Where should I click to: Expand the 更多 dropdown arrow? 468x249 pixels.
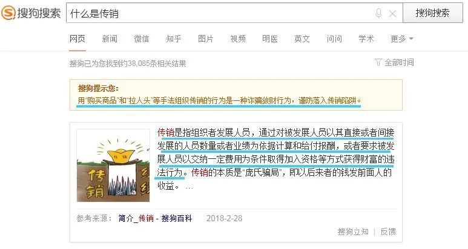(411, 39)
